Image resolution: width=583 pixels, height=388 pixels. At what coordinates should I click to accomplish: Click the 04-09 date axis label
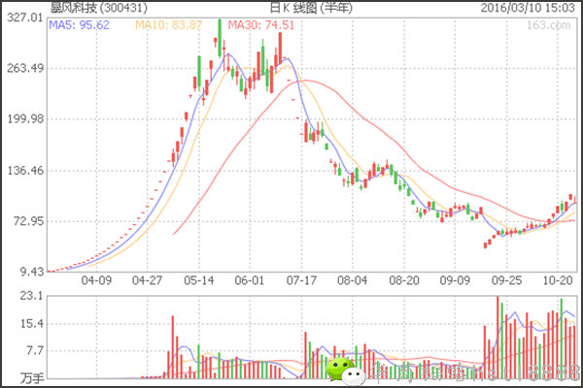96,280
